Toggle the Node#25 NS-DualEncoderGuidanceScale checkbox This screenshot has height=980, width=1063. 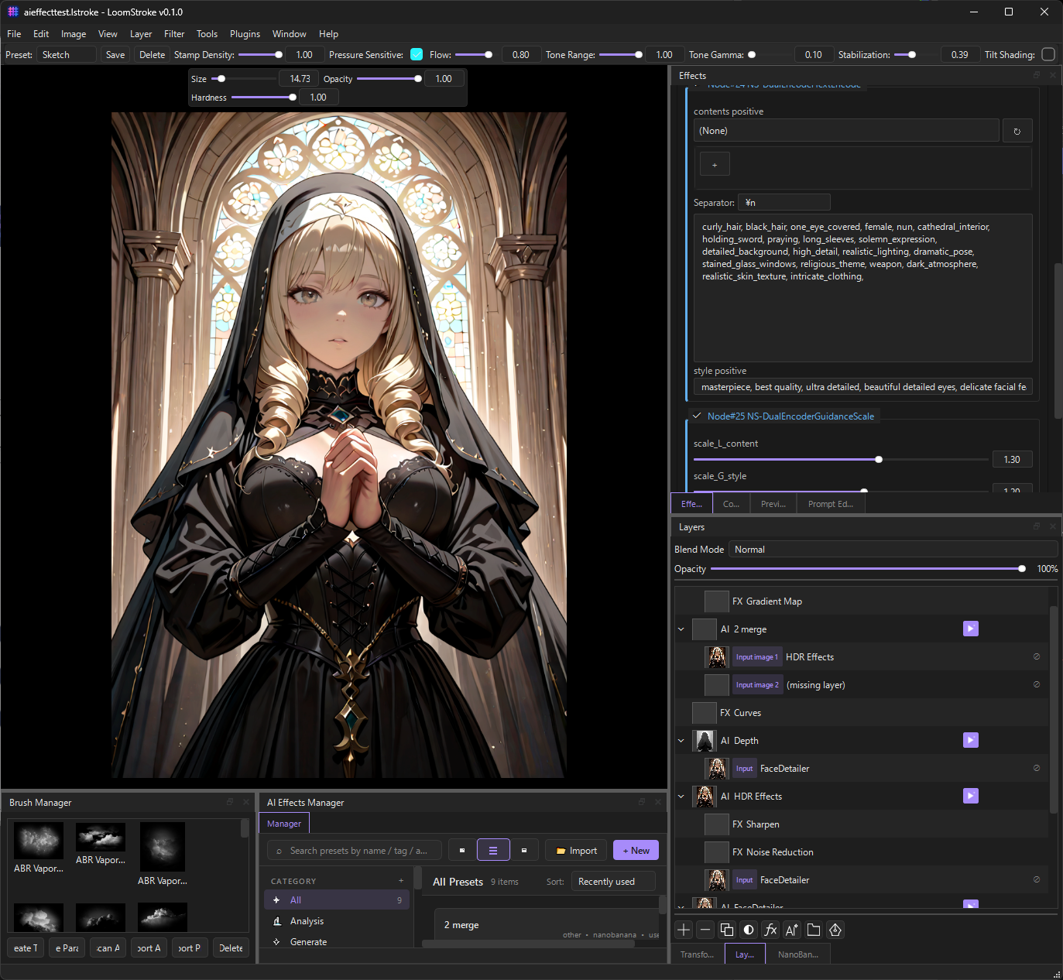click(x=697, y=416)
